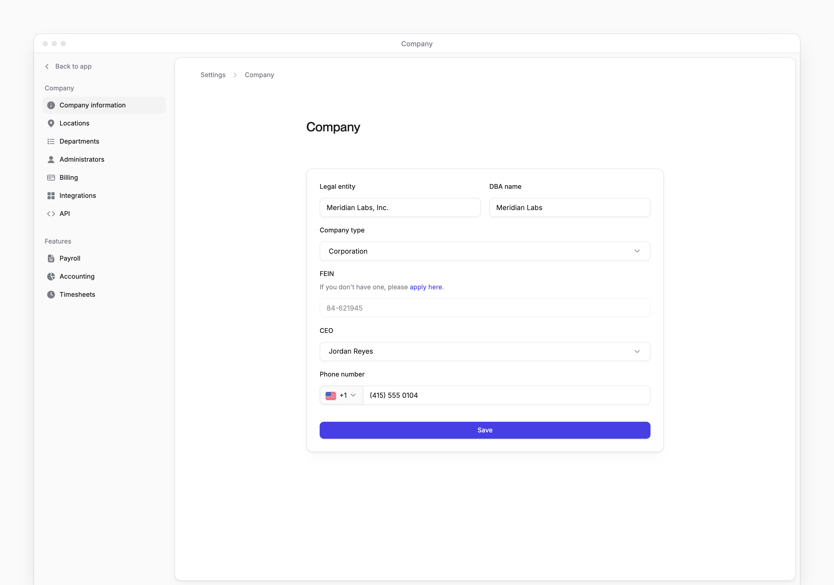The height and width of the screenshot is (585, 834).
Task: Click the Features section label in sidebar
Action: [58, 241]
